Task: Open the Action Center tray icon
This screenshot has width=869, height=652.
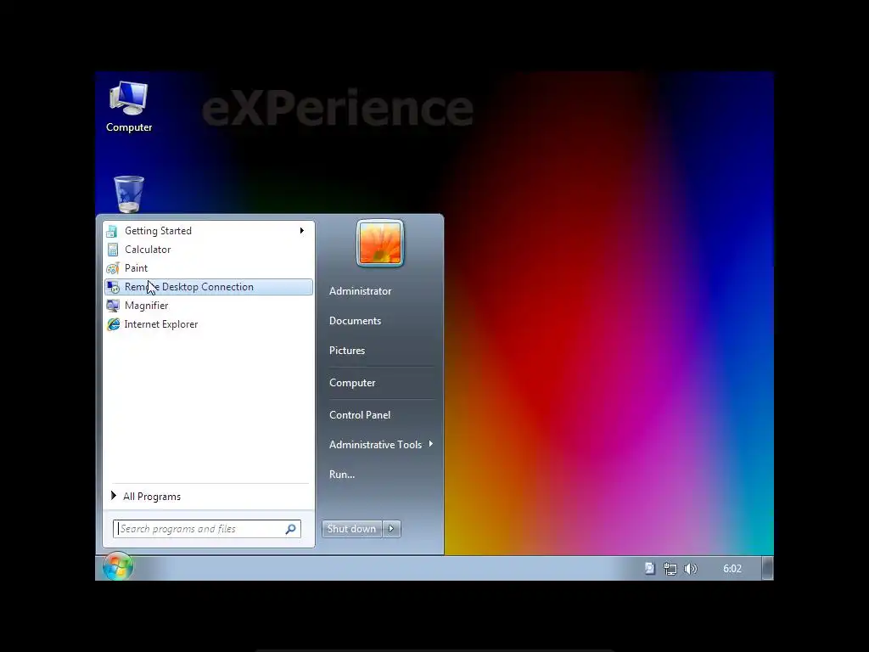Action: tap(649, 568)
